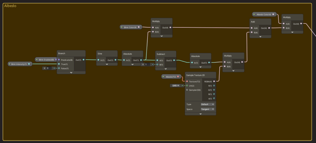Click the Predicate(B) input port on Branch

59,60
